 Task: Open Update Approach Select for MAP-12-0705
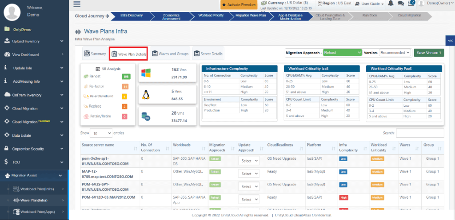[249, 174]
